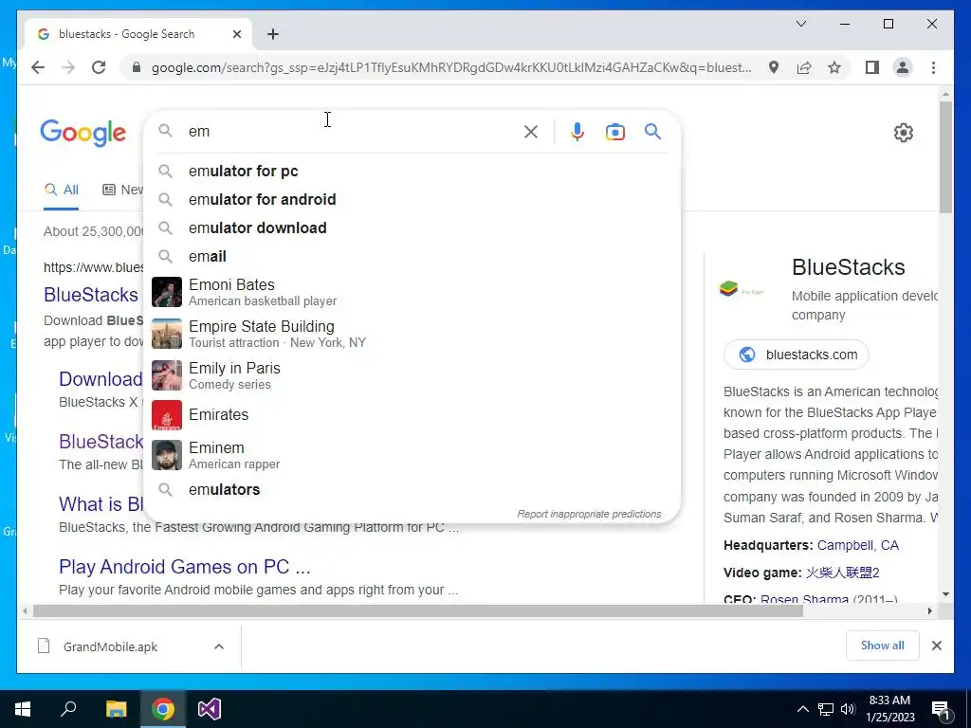
Task: Select suggestion emulators
Action: [412, 490]
